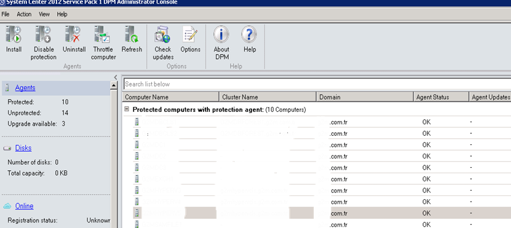
Task: Click the Install agent icon
Action: click(14, 34)
